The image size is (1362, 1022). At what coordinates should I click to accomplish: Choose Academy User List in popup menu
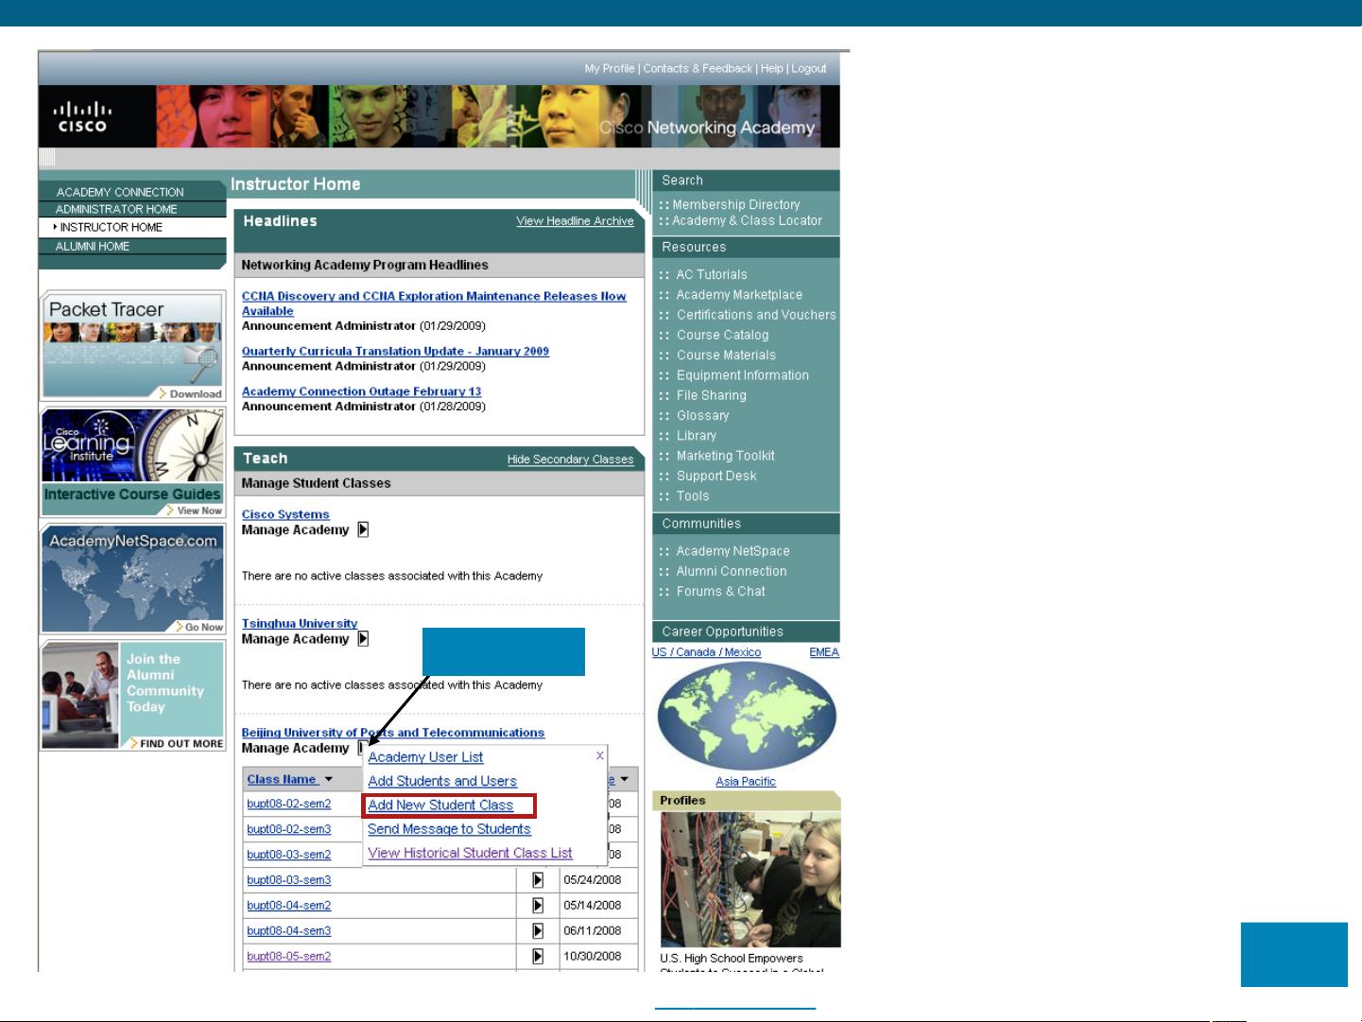(x=425, y=757)
